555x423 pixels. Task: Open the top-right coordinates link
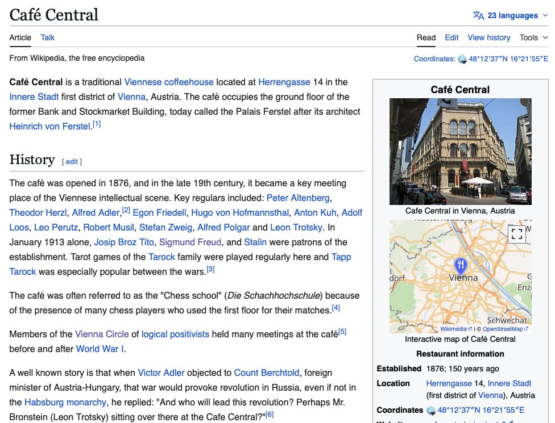(x=508, y=59)
